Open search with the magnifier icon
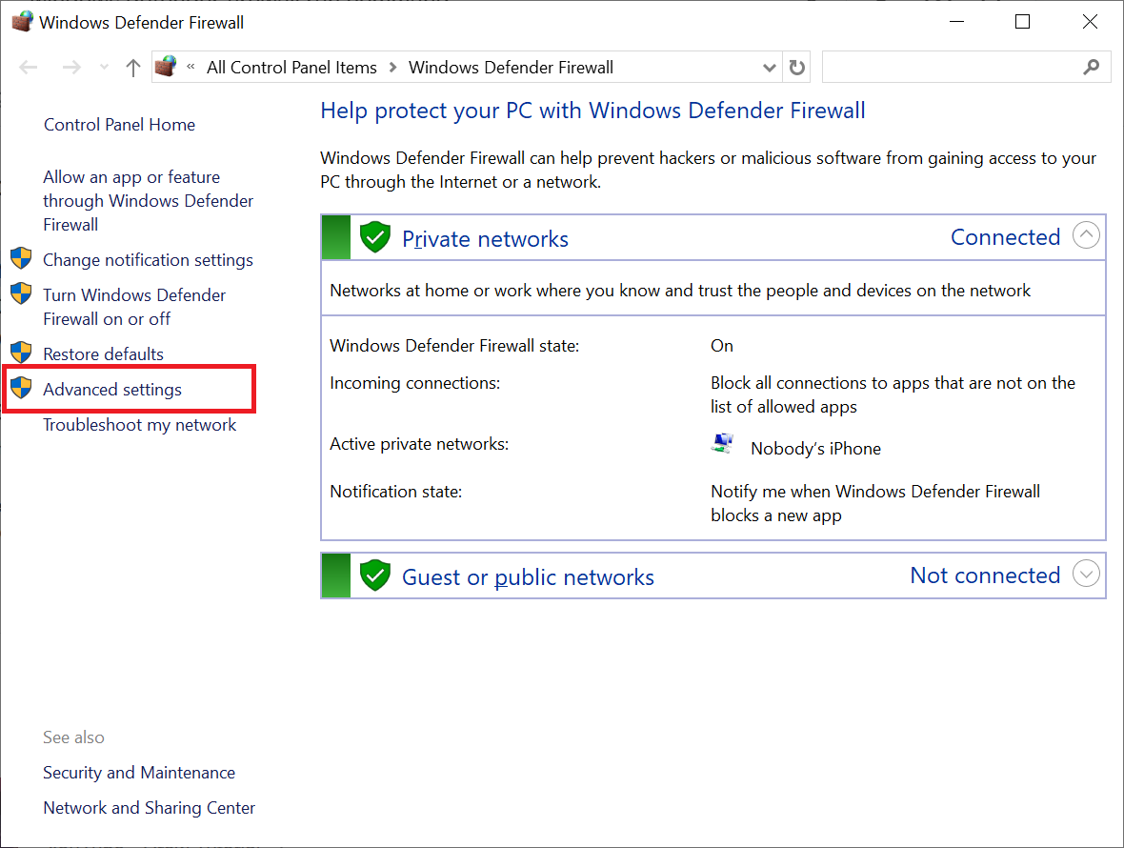Viewport: 1124px width, 848px height. click(1092, 67)
